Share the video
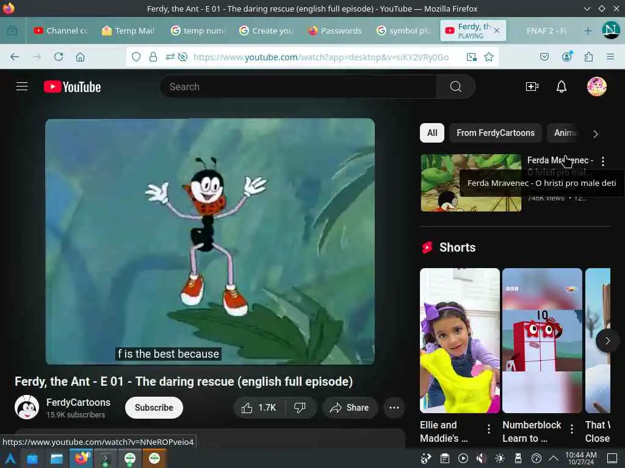Screen dimensions: 625x468 point(350,408)
